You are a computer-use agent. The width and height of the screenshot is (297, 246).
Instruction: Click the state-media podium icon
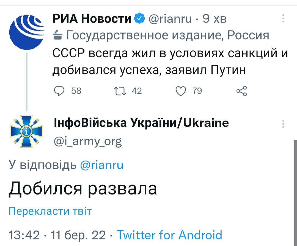(x=57, y=35)
